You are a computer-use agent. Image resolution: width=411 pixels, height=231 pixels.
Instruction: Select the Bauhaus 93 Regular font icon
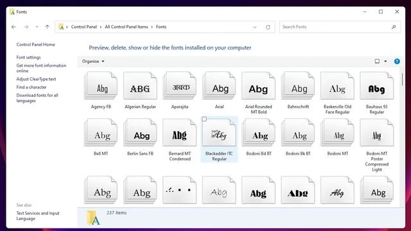click(377, 86)
